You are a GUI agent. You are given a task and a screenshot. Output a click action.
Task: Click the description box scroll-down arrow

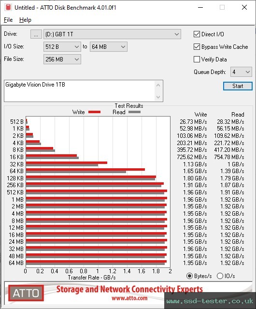click(x=158, y=97)
